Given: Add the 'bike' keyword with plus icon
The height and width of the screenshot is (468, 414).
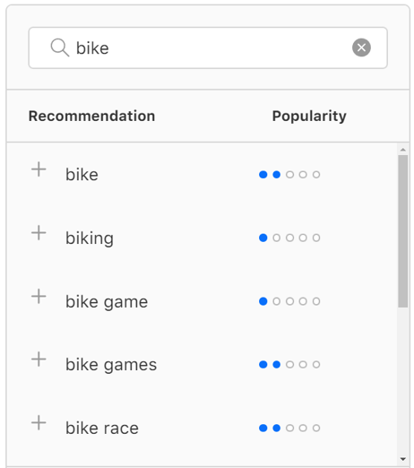Looking at the screenshot, I should tap(39, 169).
